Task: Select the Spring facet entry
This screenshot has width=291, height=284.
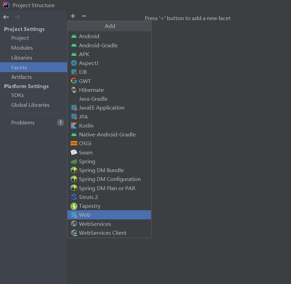Action: point(109,161)
